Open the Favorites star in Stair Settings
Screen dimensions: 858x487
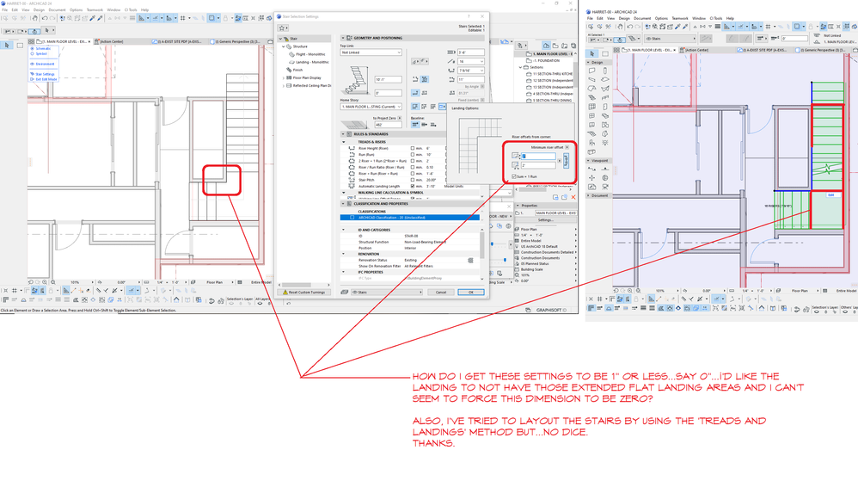pyautogui.click(x=282, y=28)
